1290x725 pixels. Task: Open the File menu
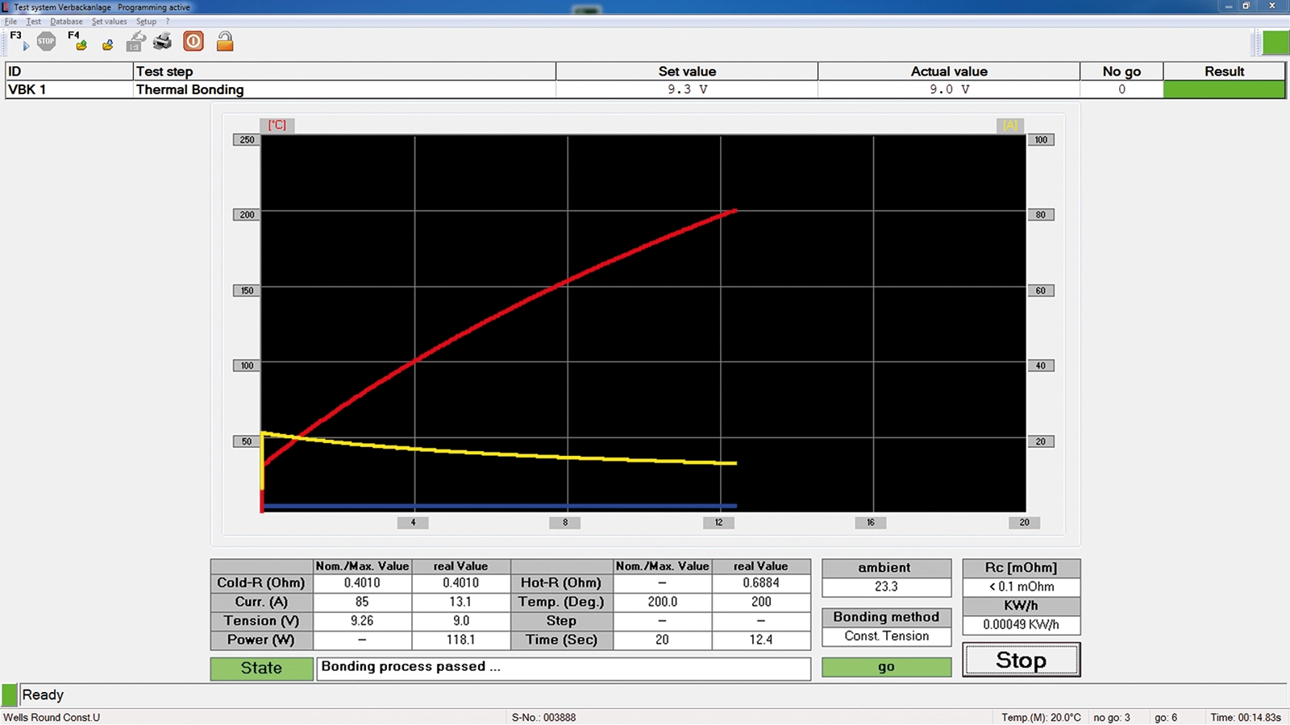(x=10, y=22)
